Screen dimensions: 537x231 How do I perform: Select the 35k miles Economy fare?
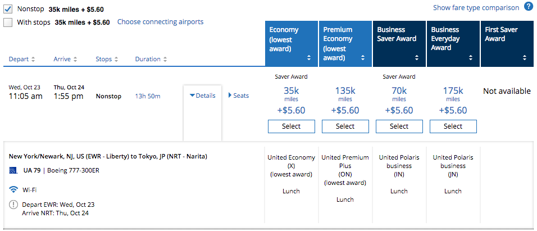pos(291,126)
